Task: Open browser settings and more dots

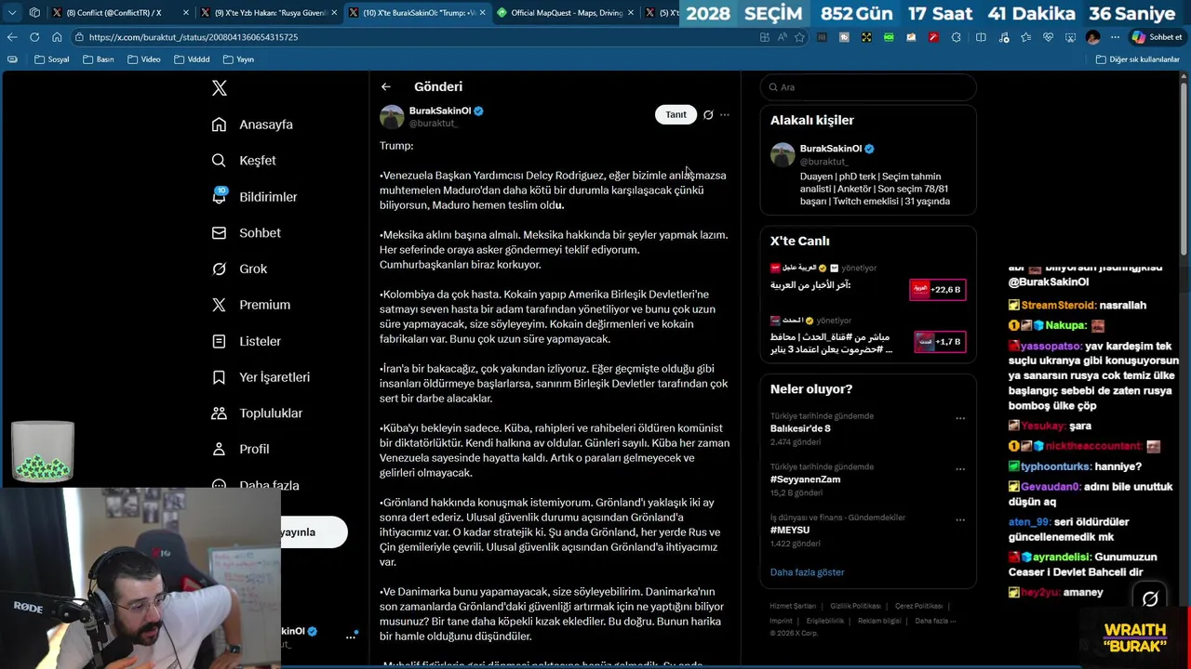Action: click(1115, 37)
